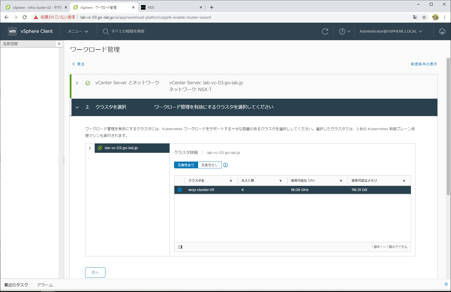451x292 pixels.
Task: Open a new browser tab
Action: click(x=212, y=7)
